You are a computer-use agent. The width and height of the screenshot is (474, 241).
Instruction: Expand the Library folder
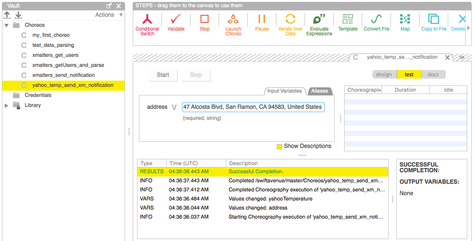point(7,105)
